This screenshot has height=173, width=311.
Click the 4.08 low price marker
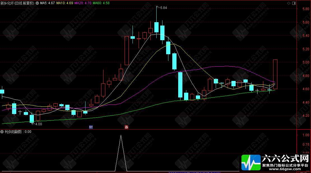39,124
